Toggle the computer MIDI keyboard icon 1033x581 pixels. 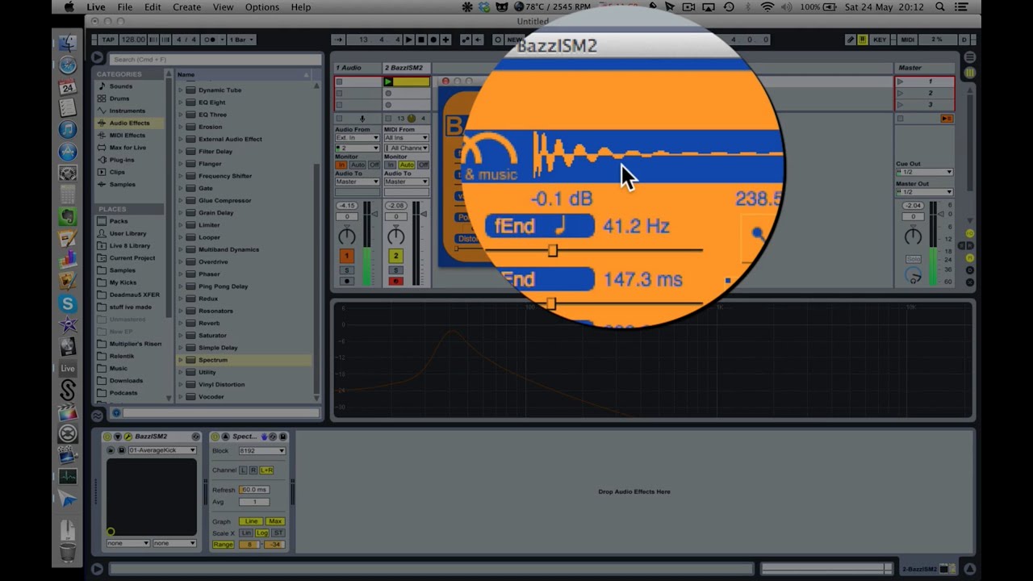(x=863, y=40)
